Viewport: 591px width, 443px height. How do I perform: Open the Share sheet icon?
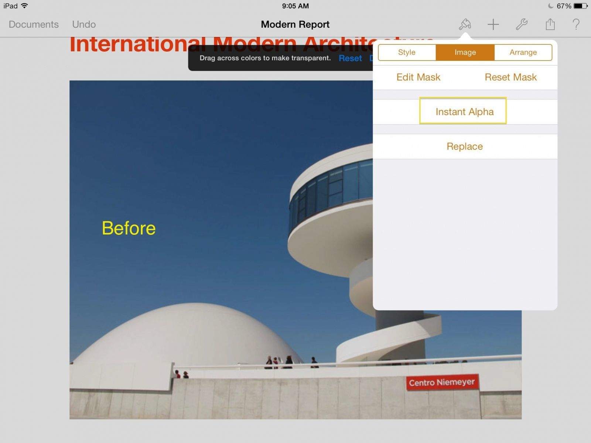549,24
